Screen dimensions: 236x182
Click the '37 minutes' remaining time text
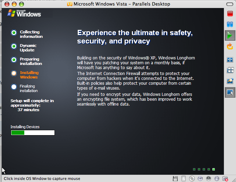pos(28,110)
